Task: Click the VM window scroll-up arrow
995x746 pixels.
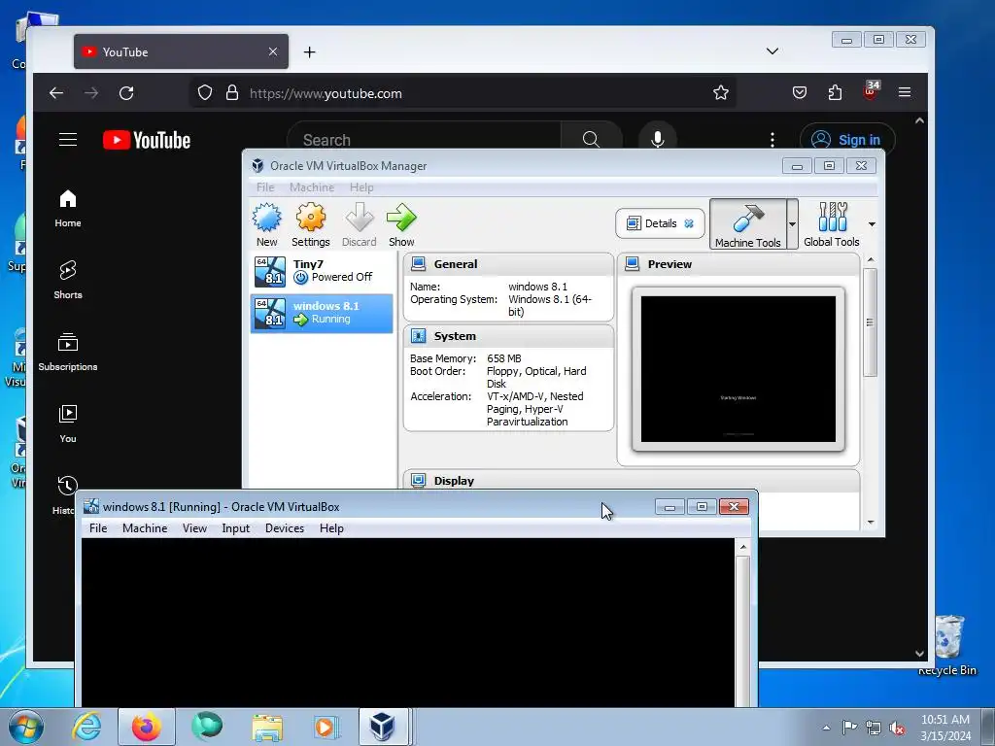Action: coord(742,548)
